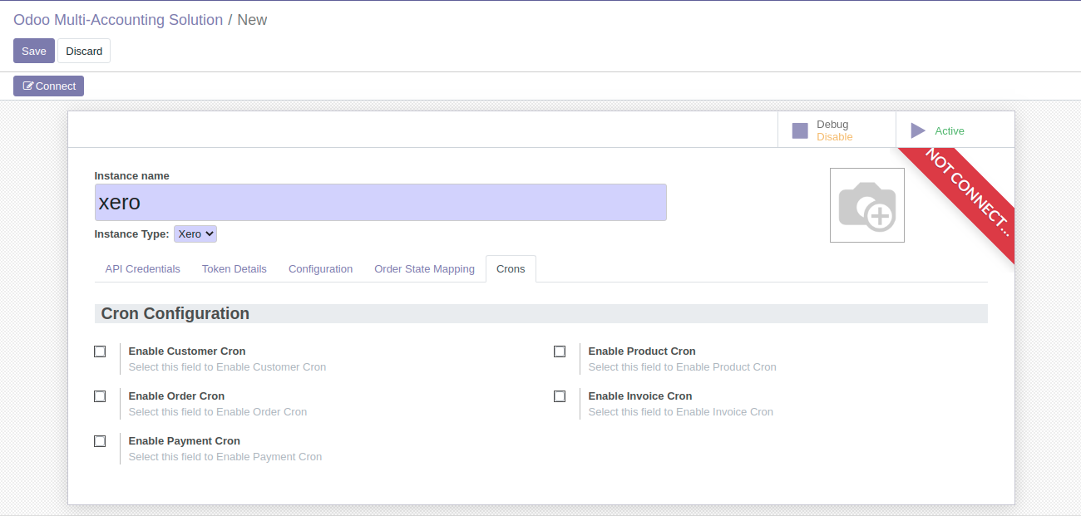This screenshot has width=1081, height=516.
Task: Click the camera image upload placeholder
Action: click(866, 205)
